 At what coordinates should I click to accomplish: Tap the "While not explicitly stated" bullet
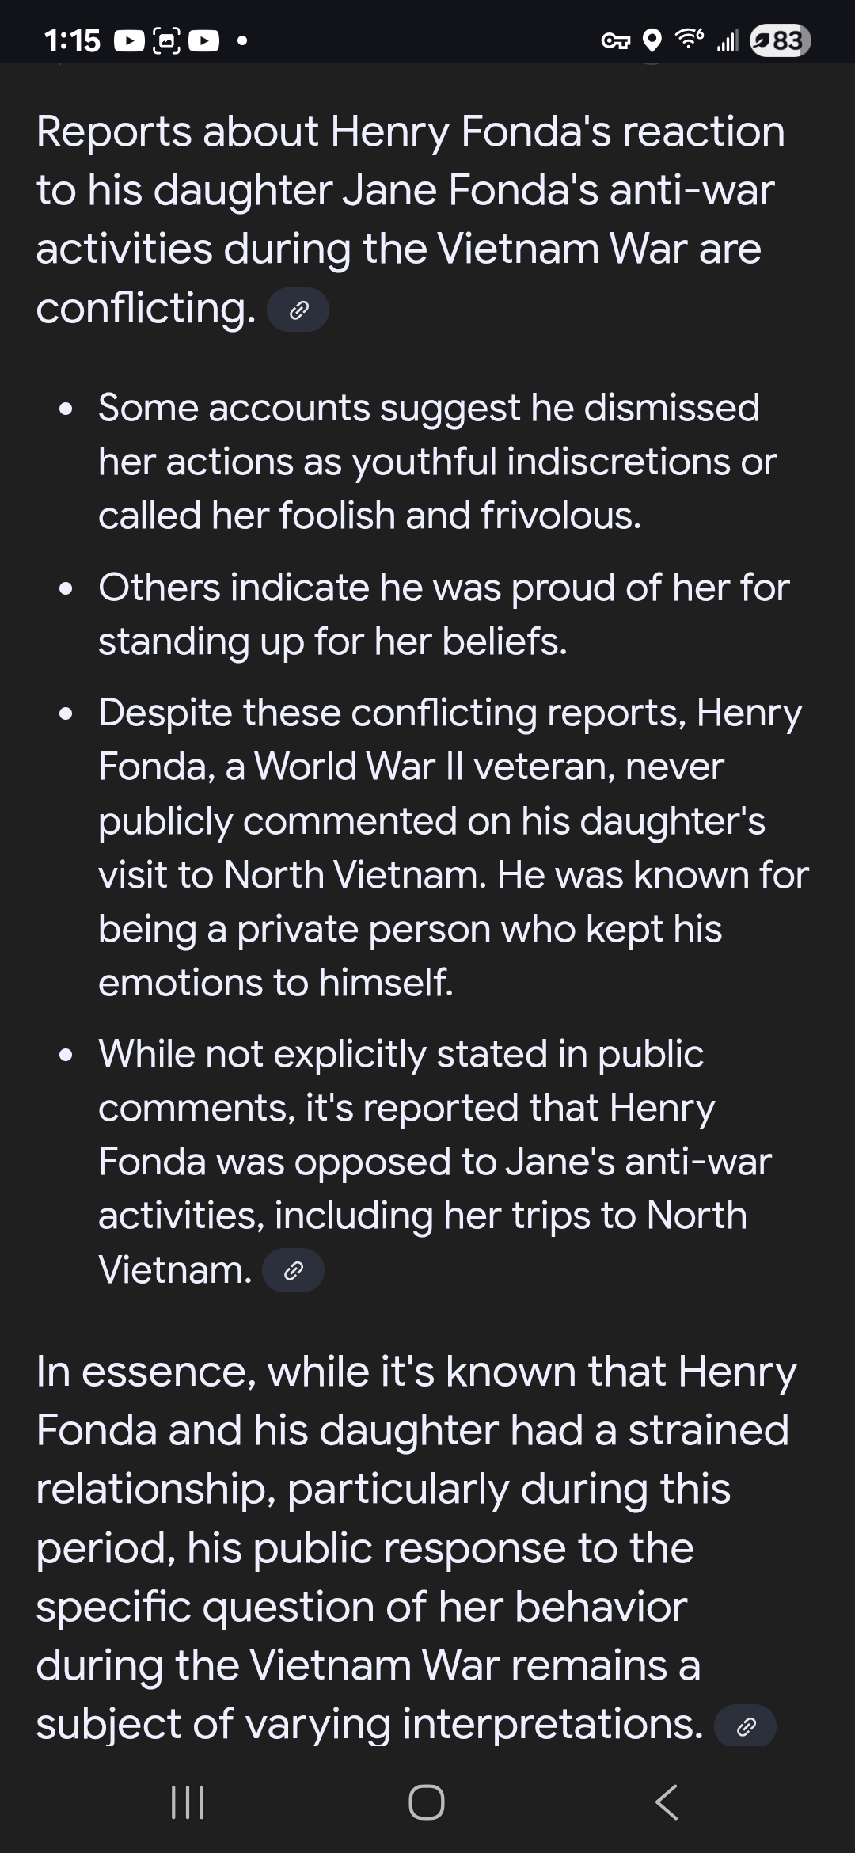pyautogui.click(x=435, y=1161)
